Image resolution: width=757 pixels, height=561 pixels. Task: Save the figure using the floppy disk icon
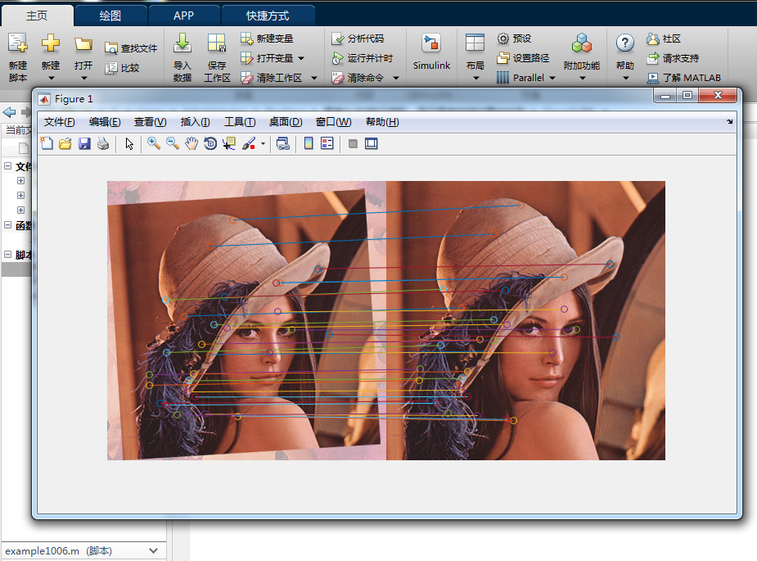(84, 143)
